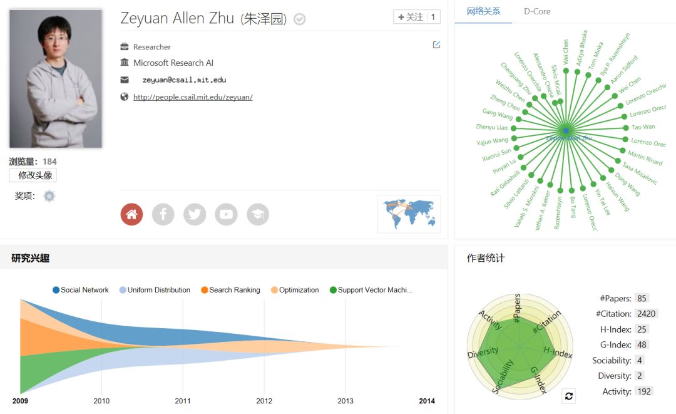676x414 pixels.
Task: Click the red home page icon
Action: pos(131,214)
